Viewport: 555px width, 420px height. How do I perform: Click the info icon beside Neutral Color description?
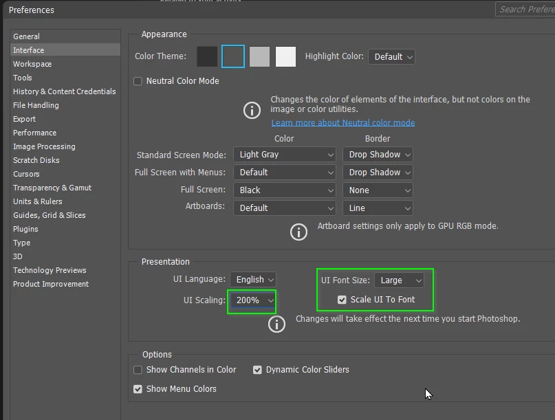[252, 111]
